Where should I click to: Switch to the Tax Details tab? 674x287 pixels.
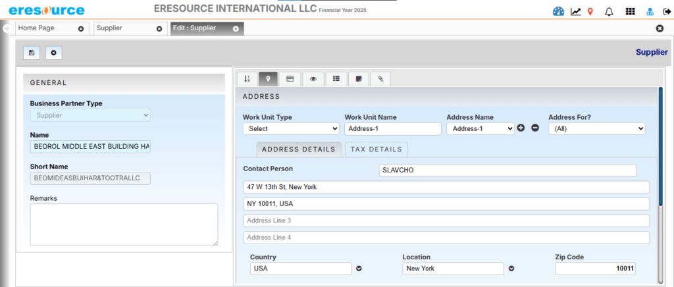click(376, 149)
